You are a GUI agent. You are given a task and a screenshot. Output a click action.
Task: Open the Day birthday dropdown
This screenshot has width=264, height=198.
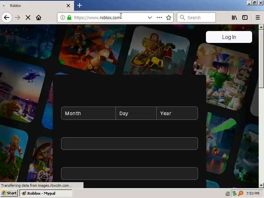point(136,113)
